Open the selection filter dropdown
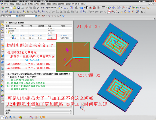This screenshot has width=156, height=120. [x=17, y=16]
